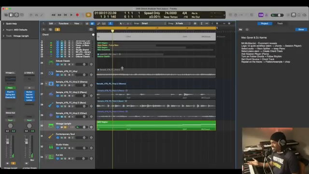Go to beginning of project
The width and height of the screenshot is (309, 174).
click(x=66, y=15)
